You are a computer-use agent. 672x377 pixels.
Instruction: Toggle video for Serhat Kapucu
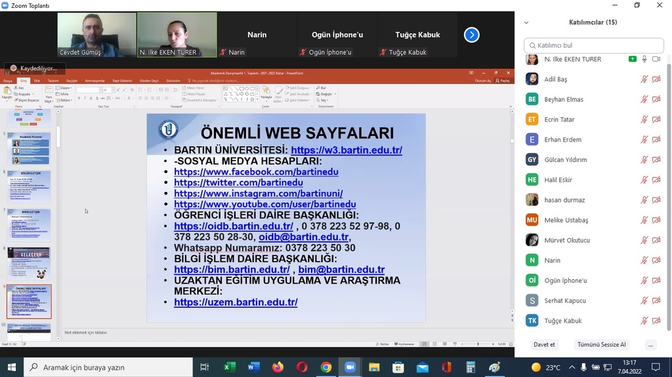[656, 301]
